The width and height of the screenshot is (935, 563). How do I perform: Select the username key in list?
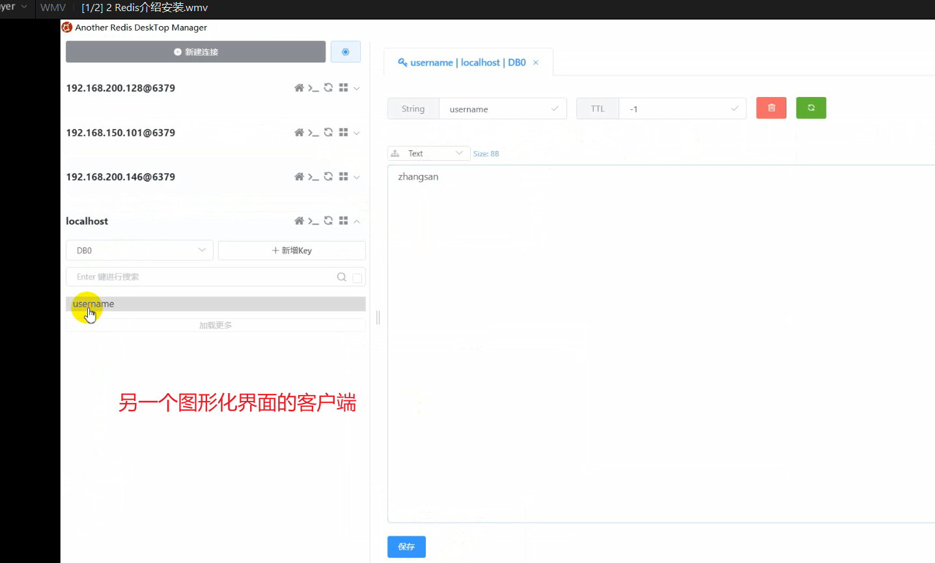pyautogui.click(x=216, y=304)
